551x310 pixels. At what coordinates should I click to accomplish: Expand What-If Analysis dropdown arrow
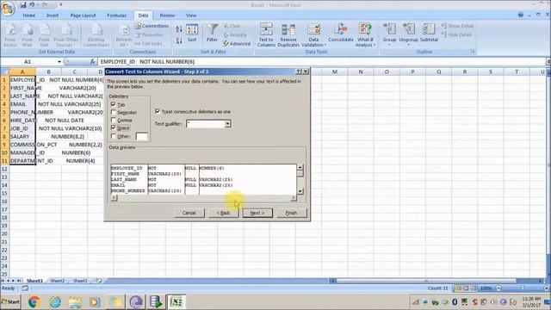(x=375, y=46)
